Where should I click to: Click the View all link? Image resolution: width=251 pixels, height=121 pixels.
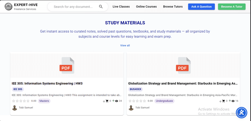click(x=125, y=45)
